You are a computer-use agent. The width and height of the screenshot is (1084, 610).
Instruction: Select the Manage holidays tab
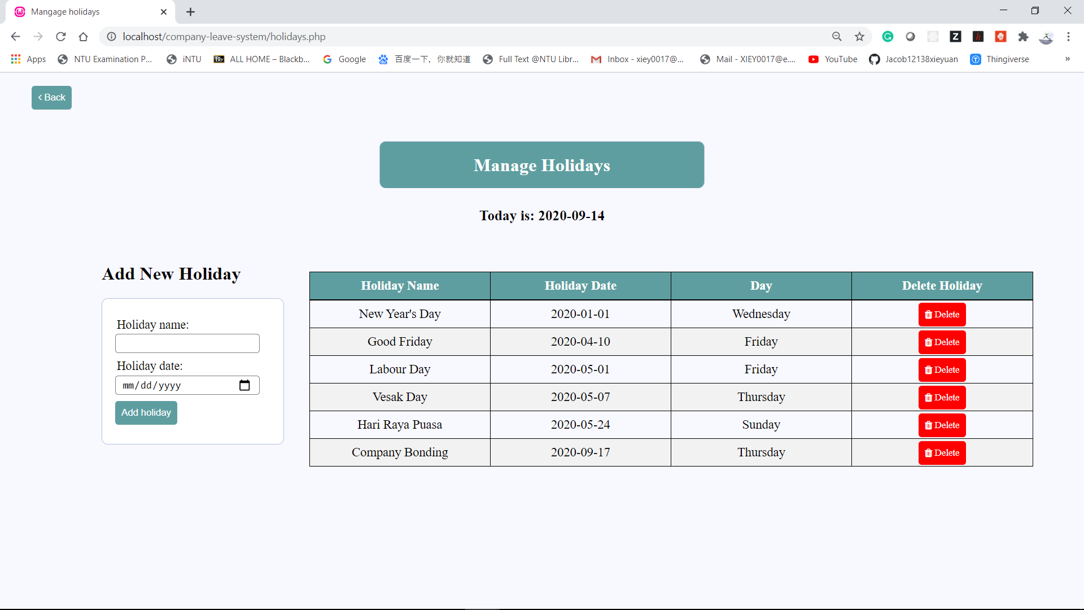[x=85, y=12]
